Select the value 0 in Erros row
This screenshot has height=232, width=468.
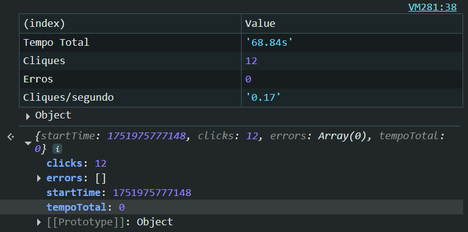pyautogui.click(x=351, y=79)
